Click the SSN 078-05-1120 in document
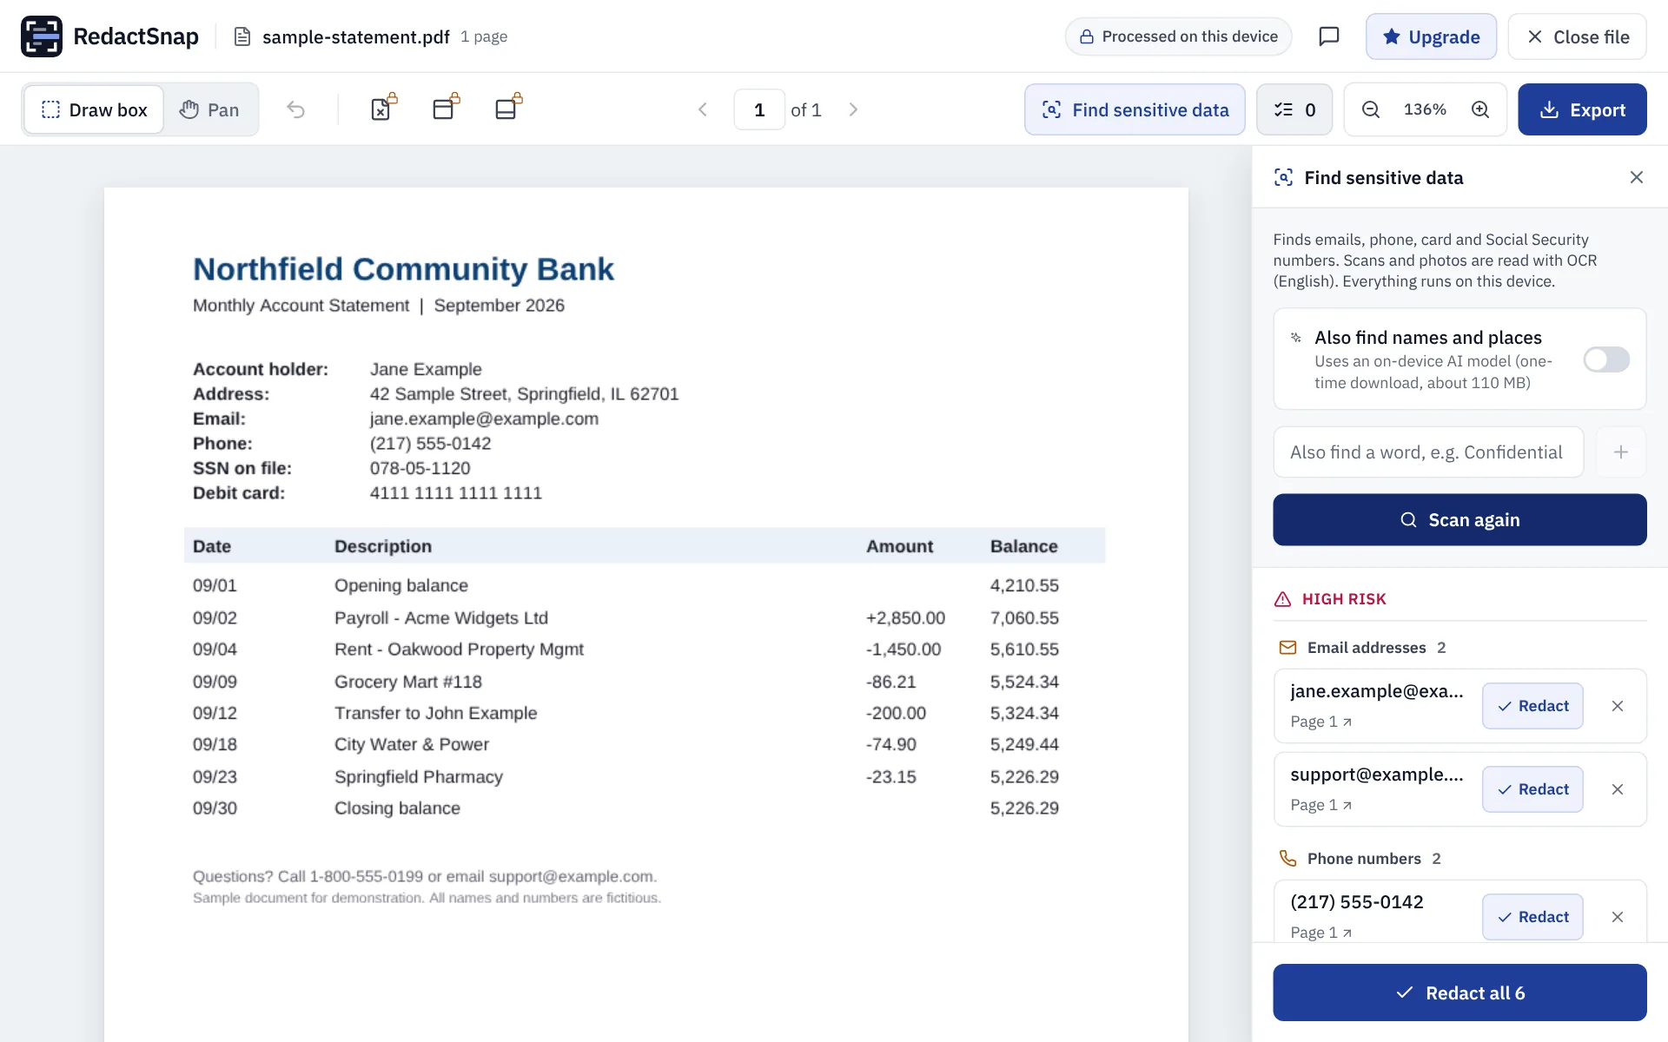The width and height of the screenshot is (1668, 1042). (420, 468)
